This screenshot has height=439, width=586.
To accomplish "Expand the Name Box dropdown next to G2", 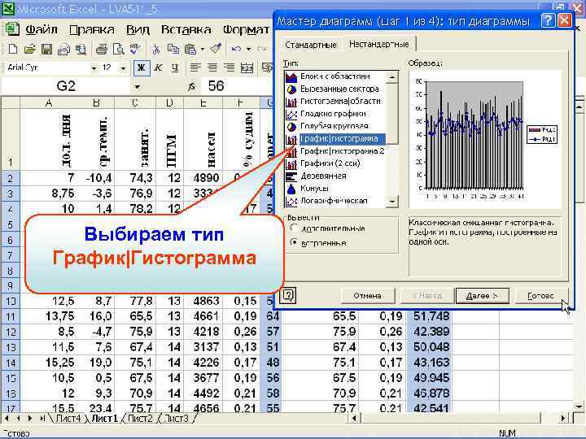I will 138,87.
